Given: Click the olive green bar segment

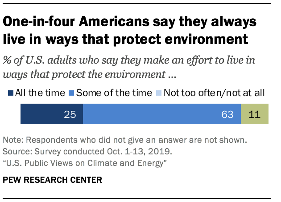Looking at the screenshot, I should 255,115.
